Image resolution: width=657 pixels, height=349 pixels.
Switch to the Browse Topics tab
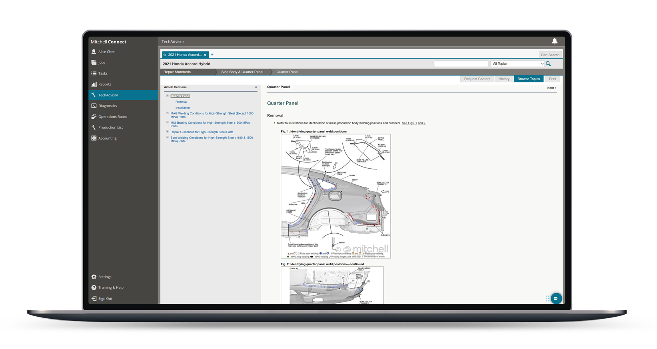tap(528, 79)
